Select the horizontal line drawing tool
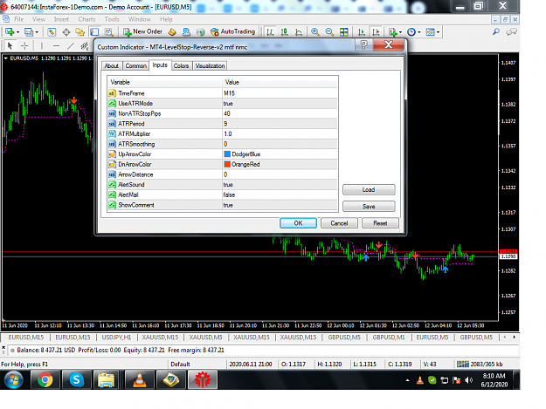 [x=56, y=45]
